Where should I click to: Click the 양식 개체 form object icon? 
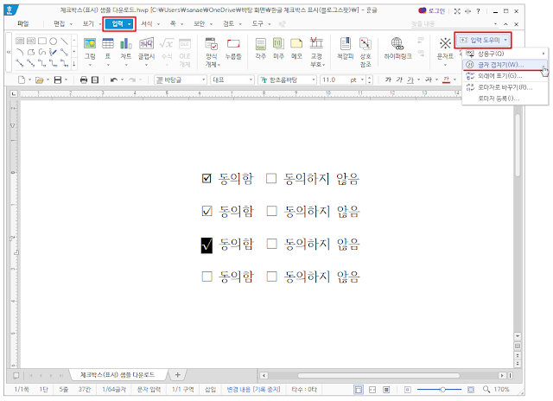click(212, 44)
